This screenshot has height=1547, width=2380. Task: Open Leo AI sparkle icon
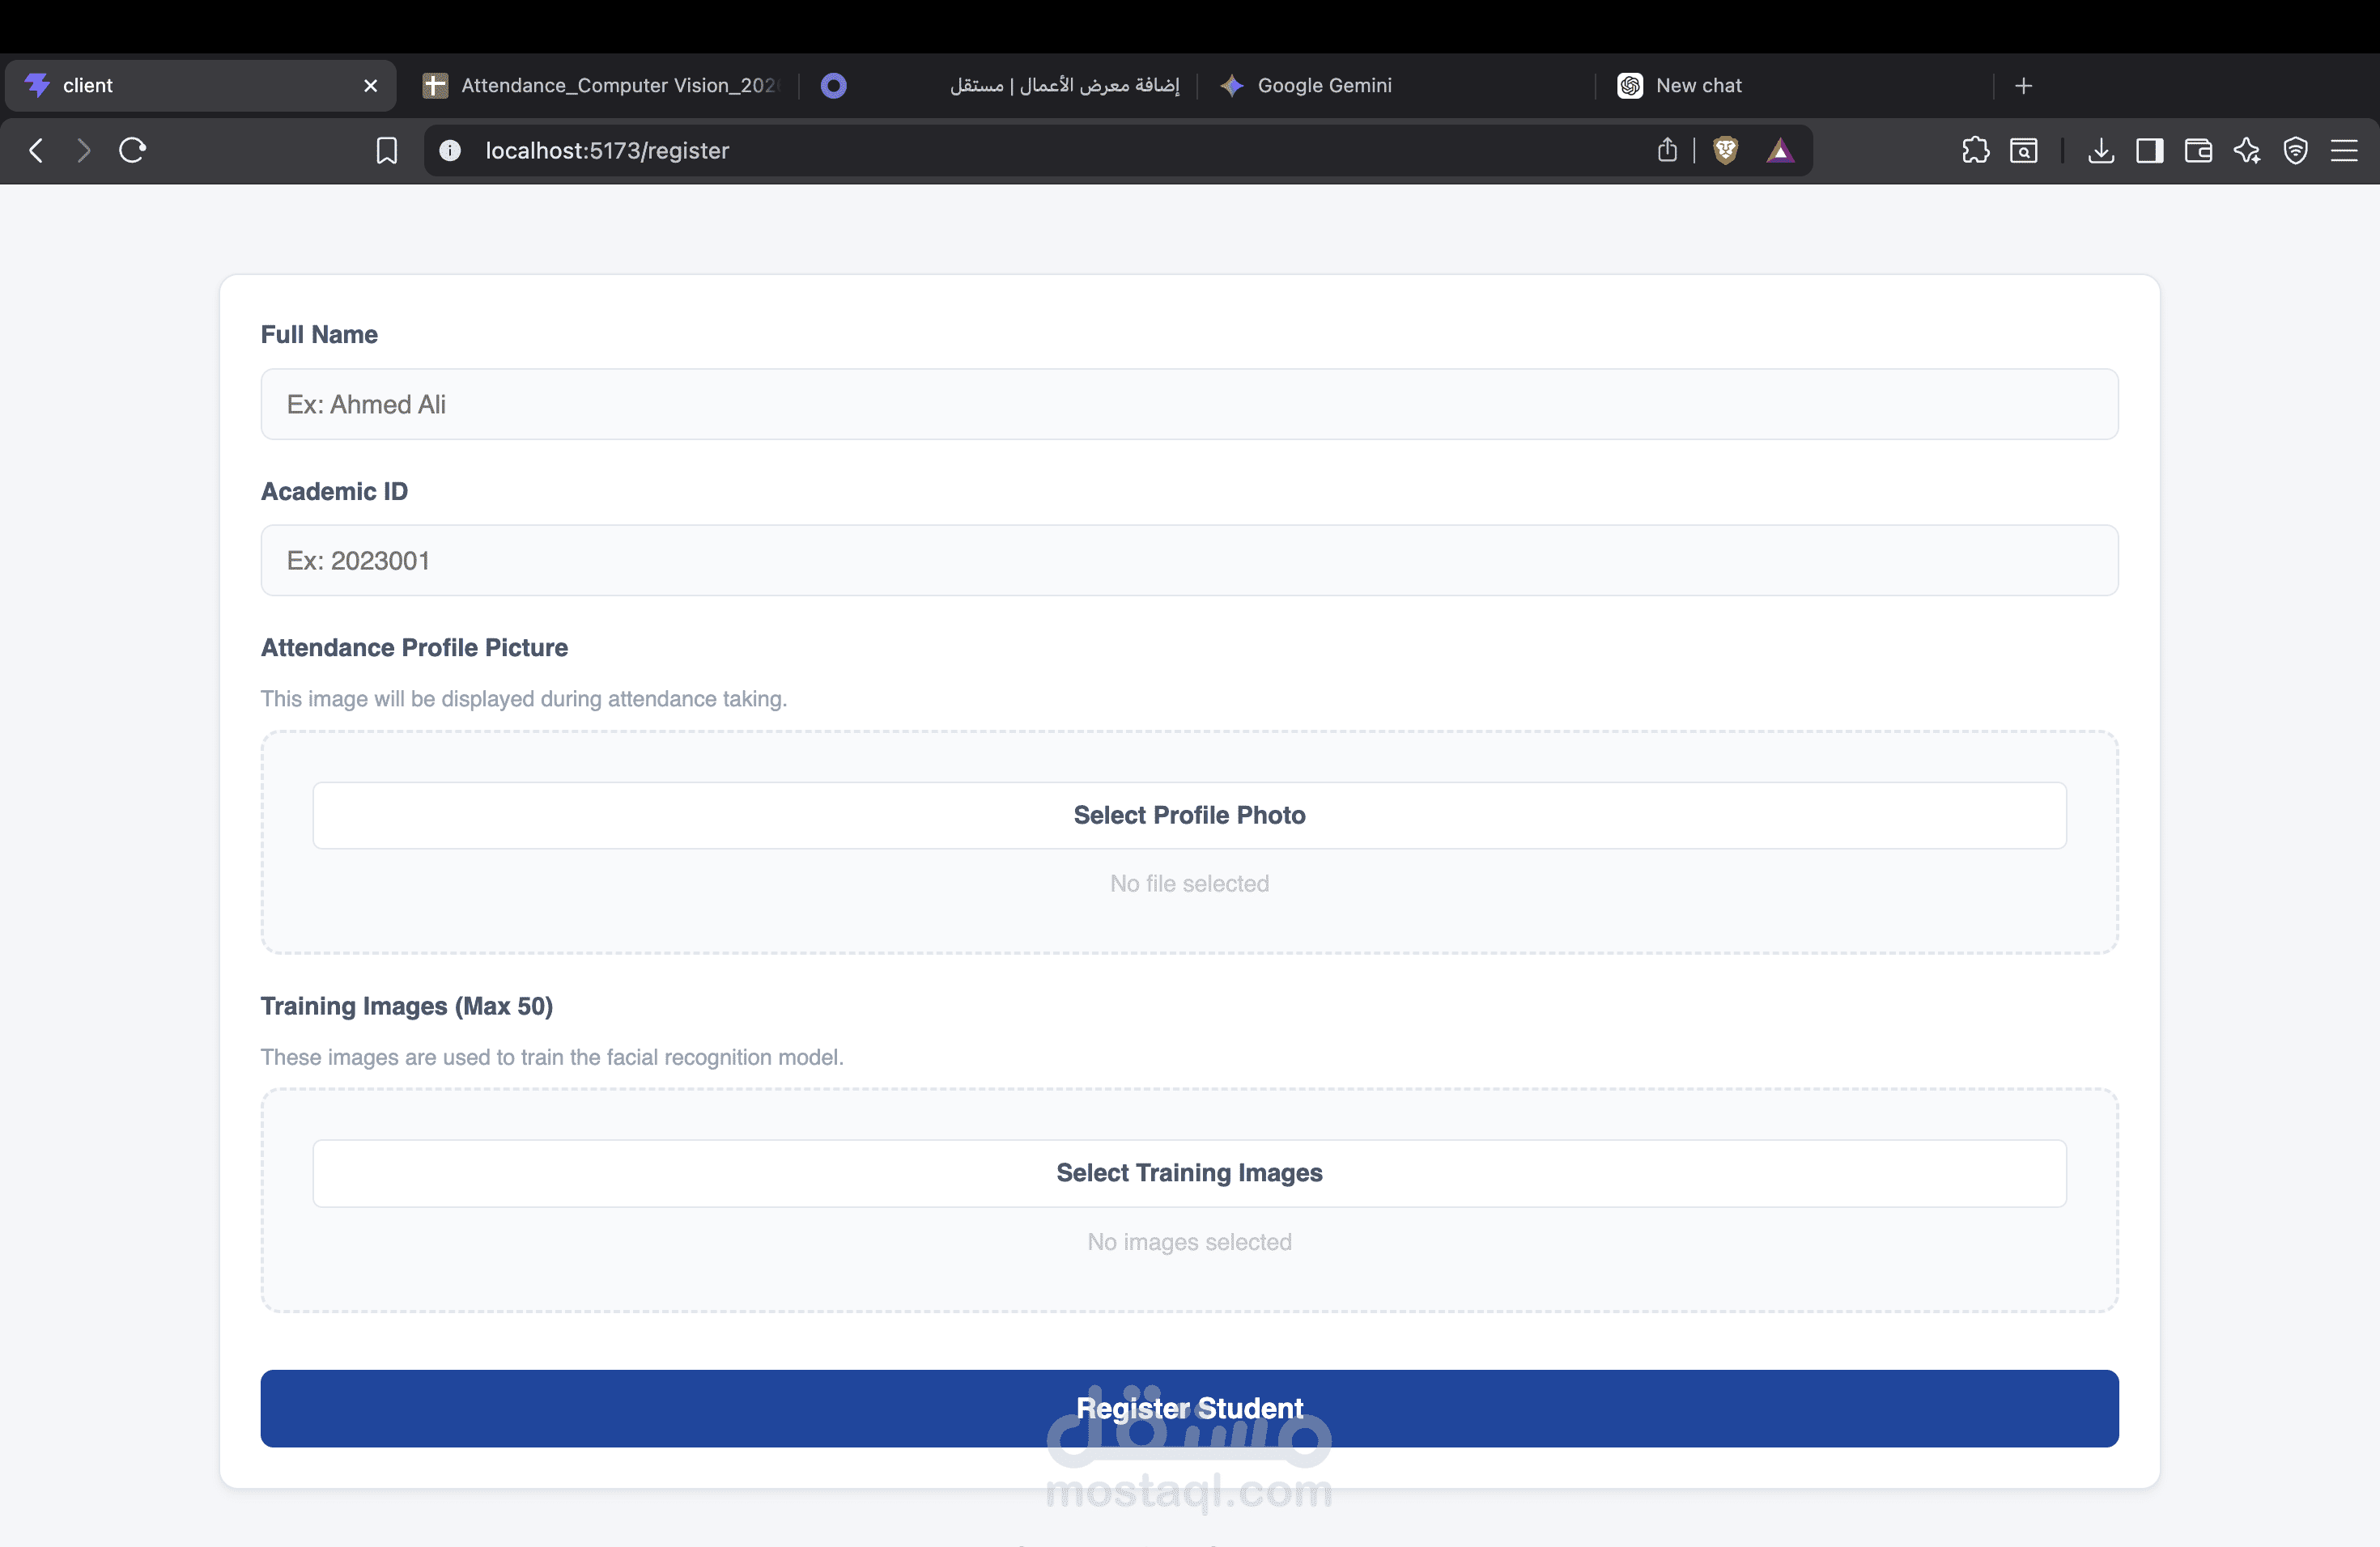2247,150
